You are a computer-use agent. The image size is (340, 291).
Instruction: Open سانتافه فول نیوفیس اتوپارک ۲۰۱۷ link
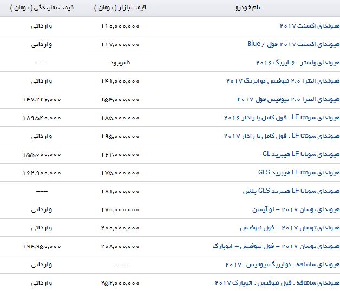277,283
